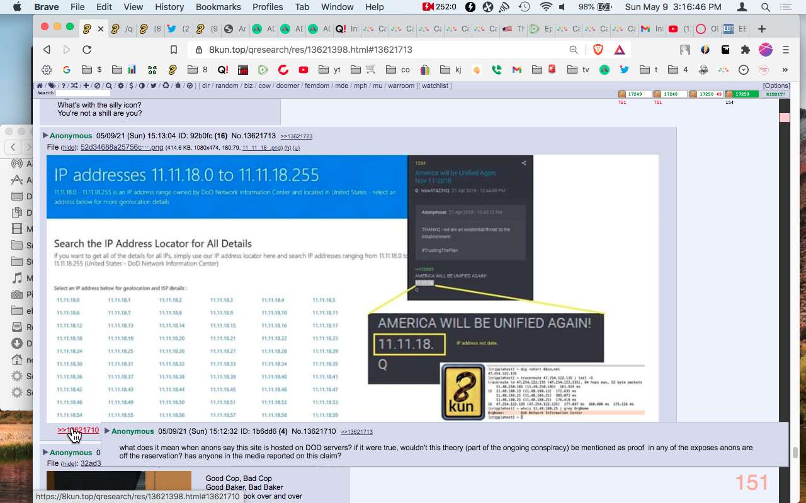This screenshot has width=806, height=503.
Task: Click the browser forward arrow
Action: 67,50
